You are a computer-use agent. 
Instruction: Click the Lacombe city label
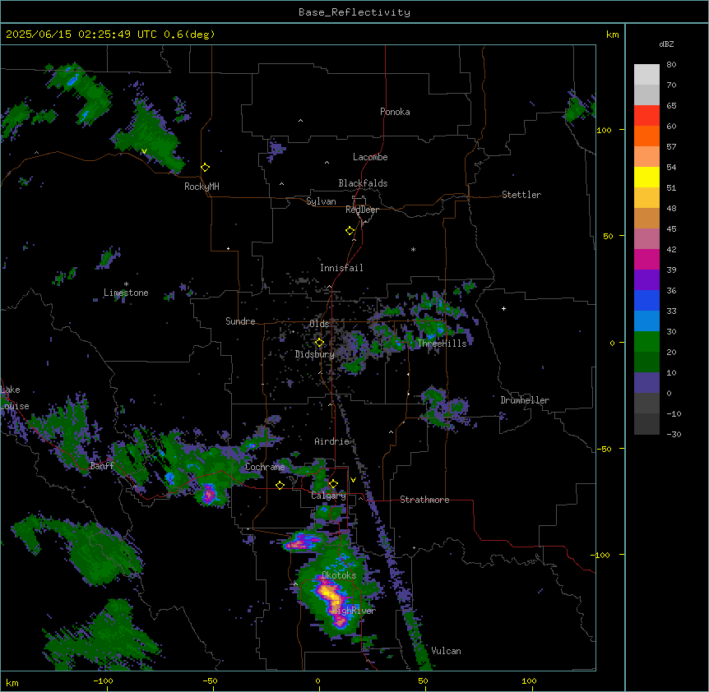[x=370, y=157]
